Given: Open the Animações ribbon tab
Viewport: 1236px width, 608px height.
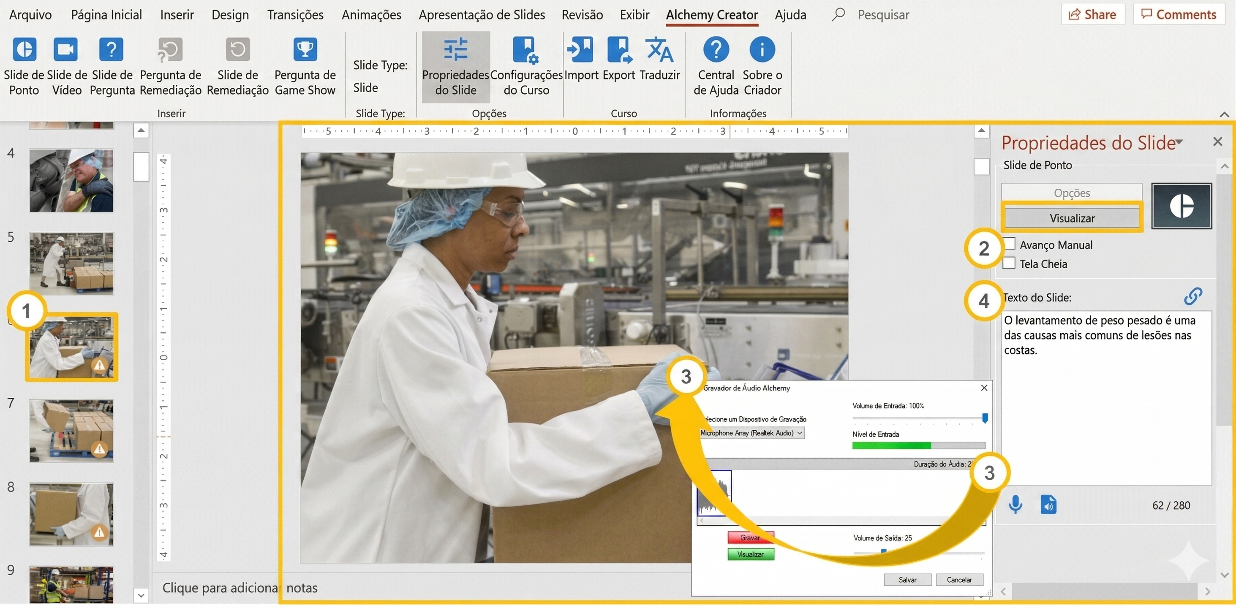Looking at the screenshot, I should tap(371, 14).
